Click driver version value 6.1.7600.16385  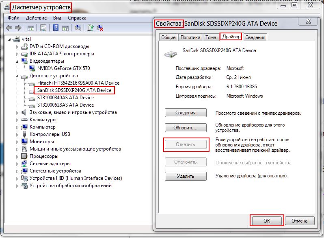coord(242,87)
